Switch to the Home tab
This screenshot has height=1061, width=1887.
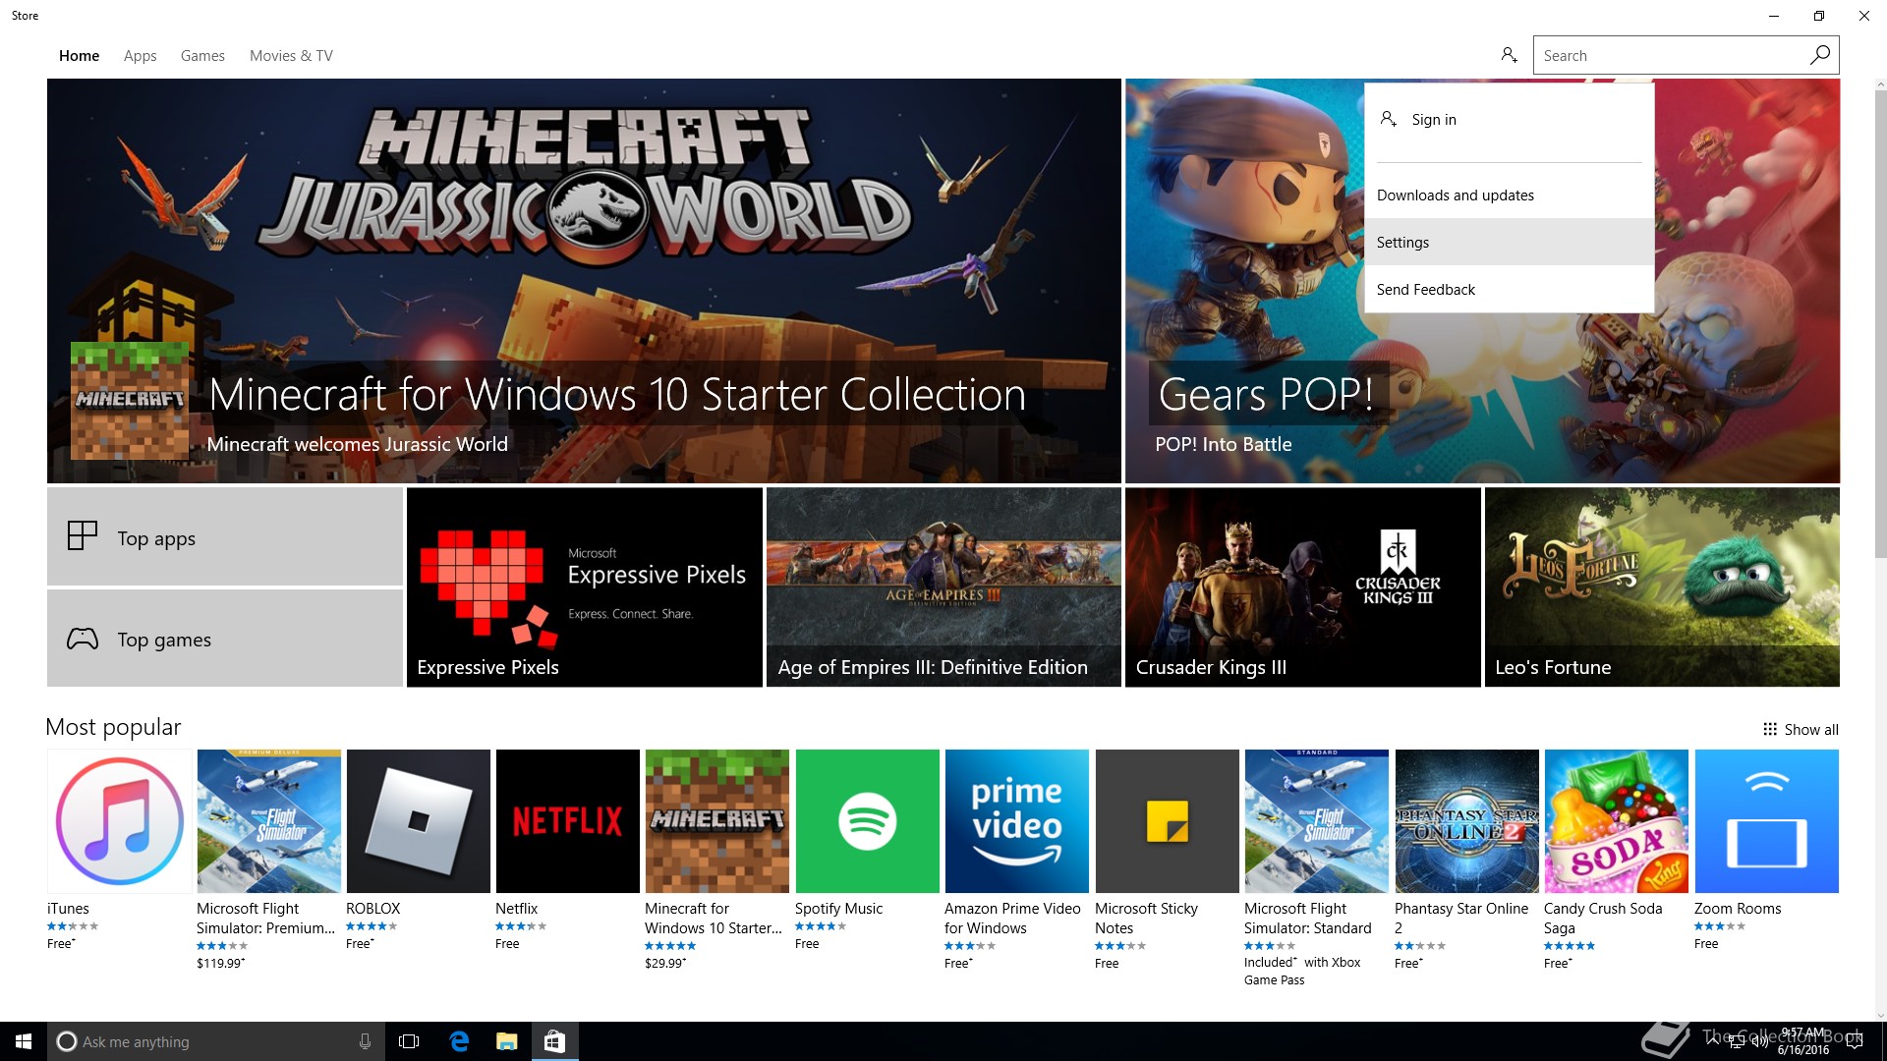click(x=79, y=56)
